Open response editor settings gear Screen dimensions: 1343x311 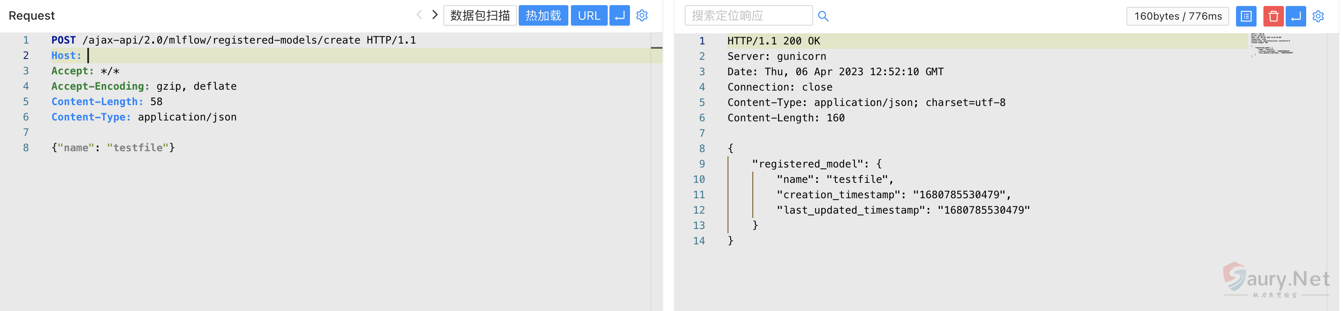click(x=1318, y=16)
